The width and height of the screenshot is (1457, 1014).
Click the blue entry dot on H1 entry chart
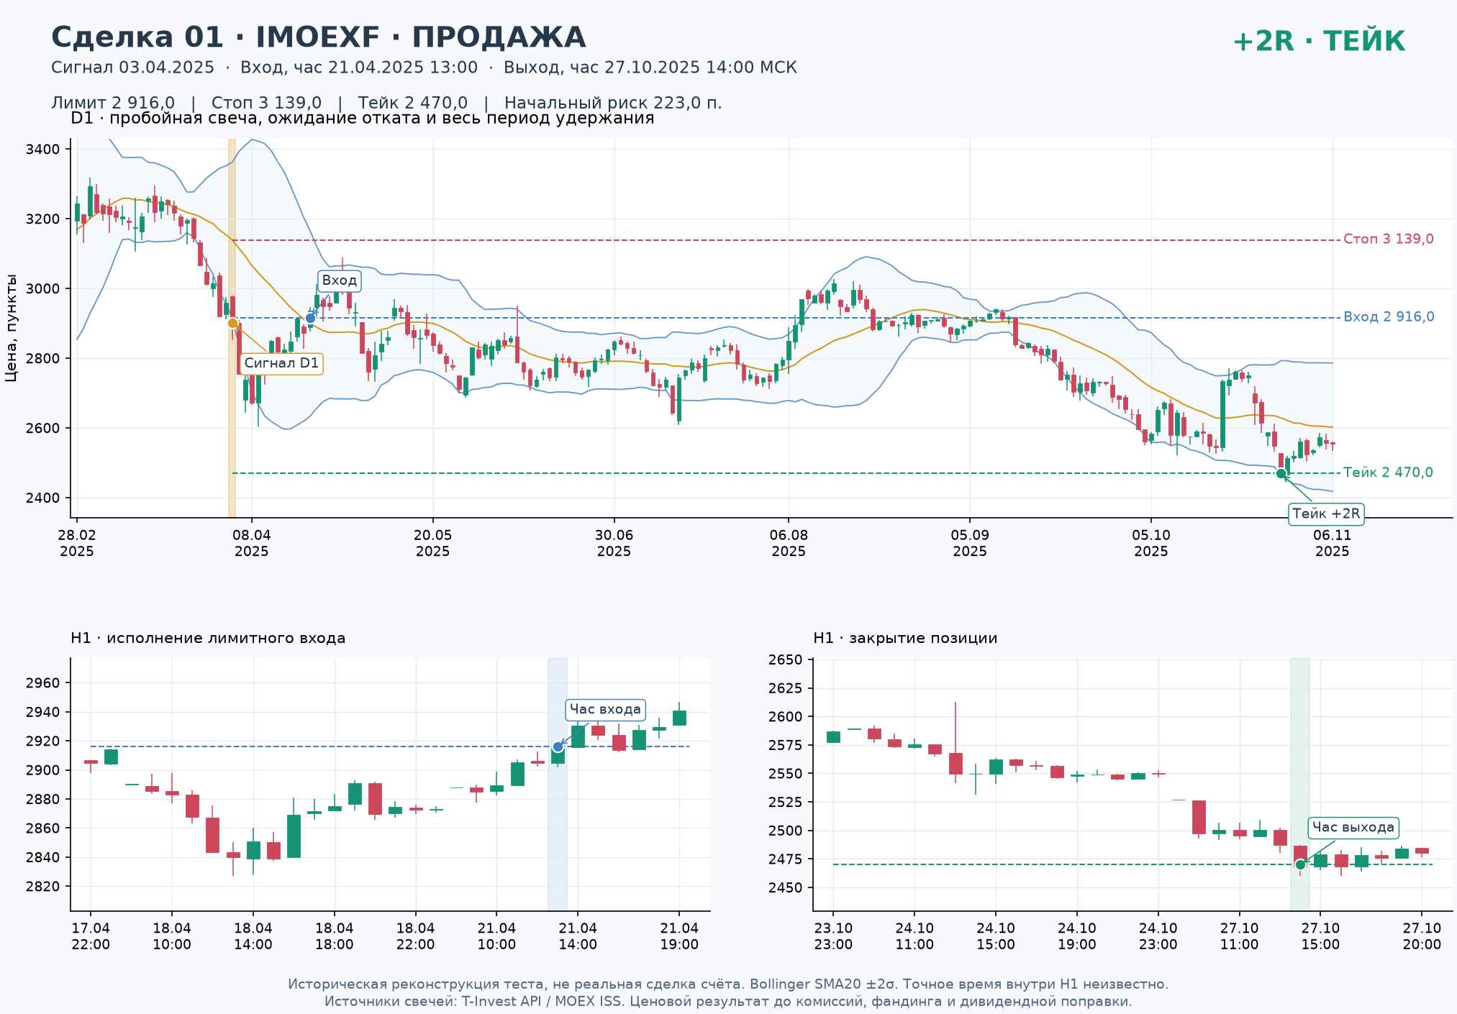(558, 747)
